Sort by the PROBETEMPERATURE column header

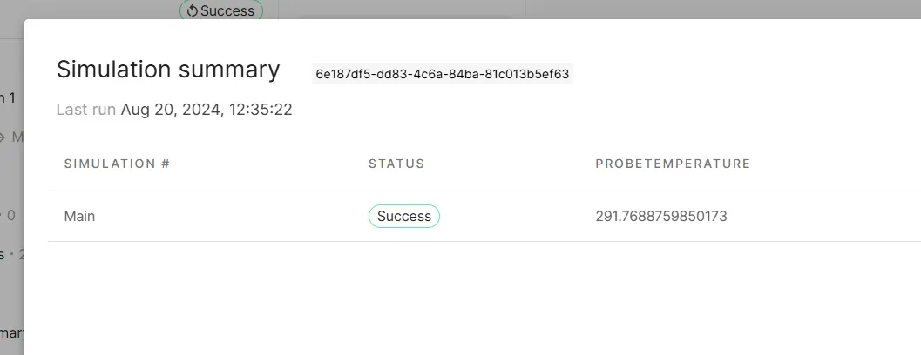[674, 164]
